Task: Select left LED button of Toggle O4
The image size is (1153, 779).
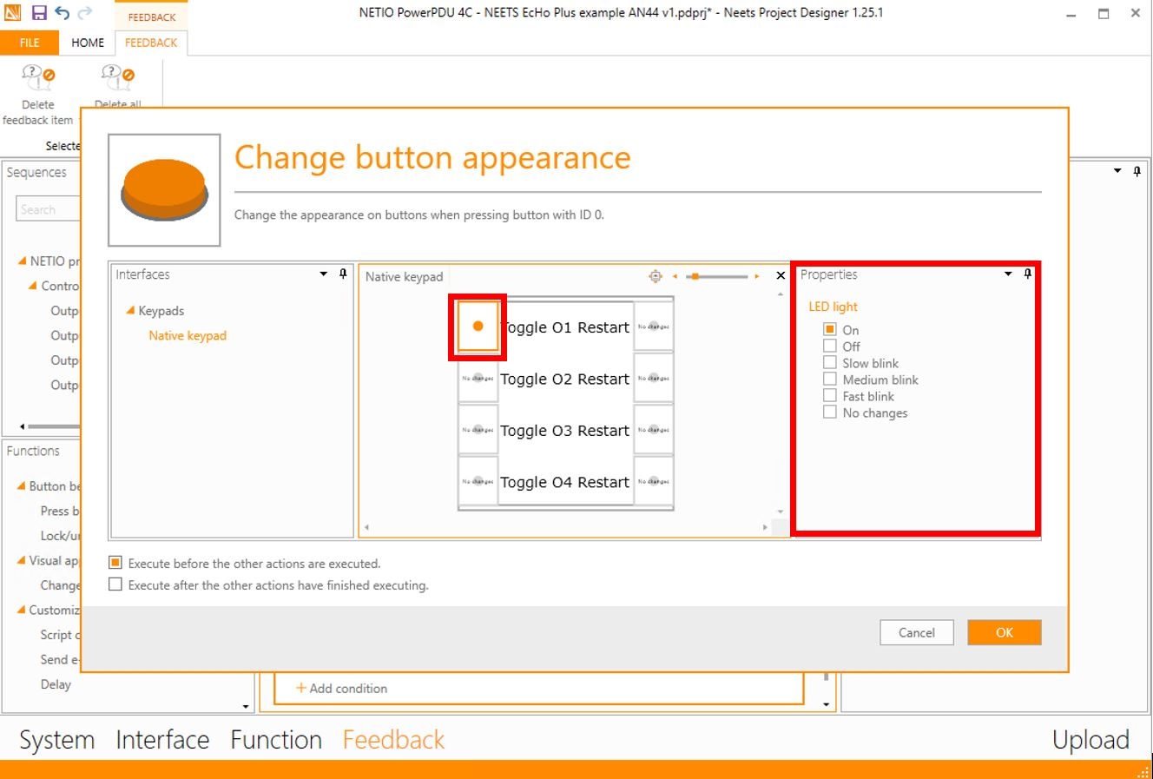Action: tap(478, 481)
